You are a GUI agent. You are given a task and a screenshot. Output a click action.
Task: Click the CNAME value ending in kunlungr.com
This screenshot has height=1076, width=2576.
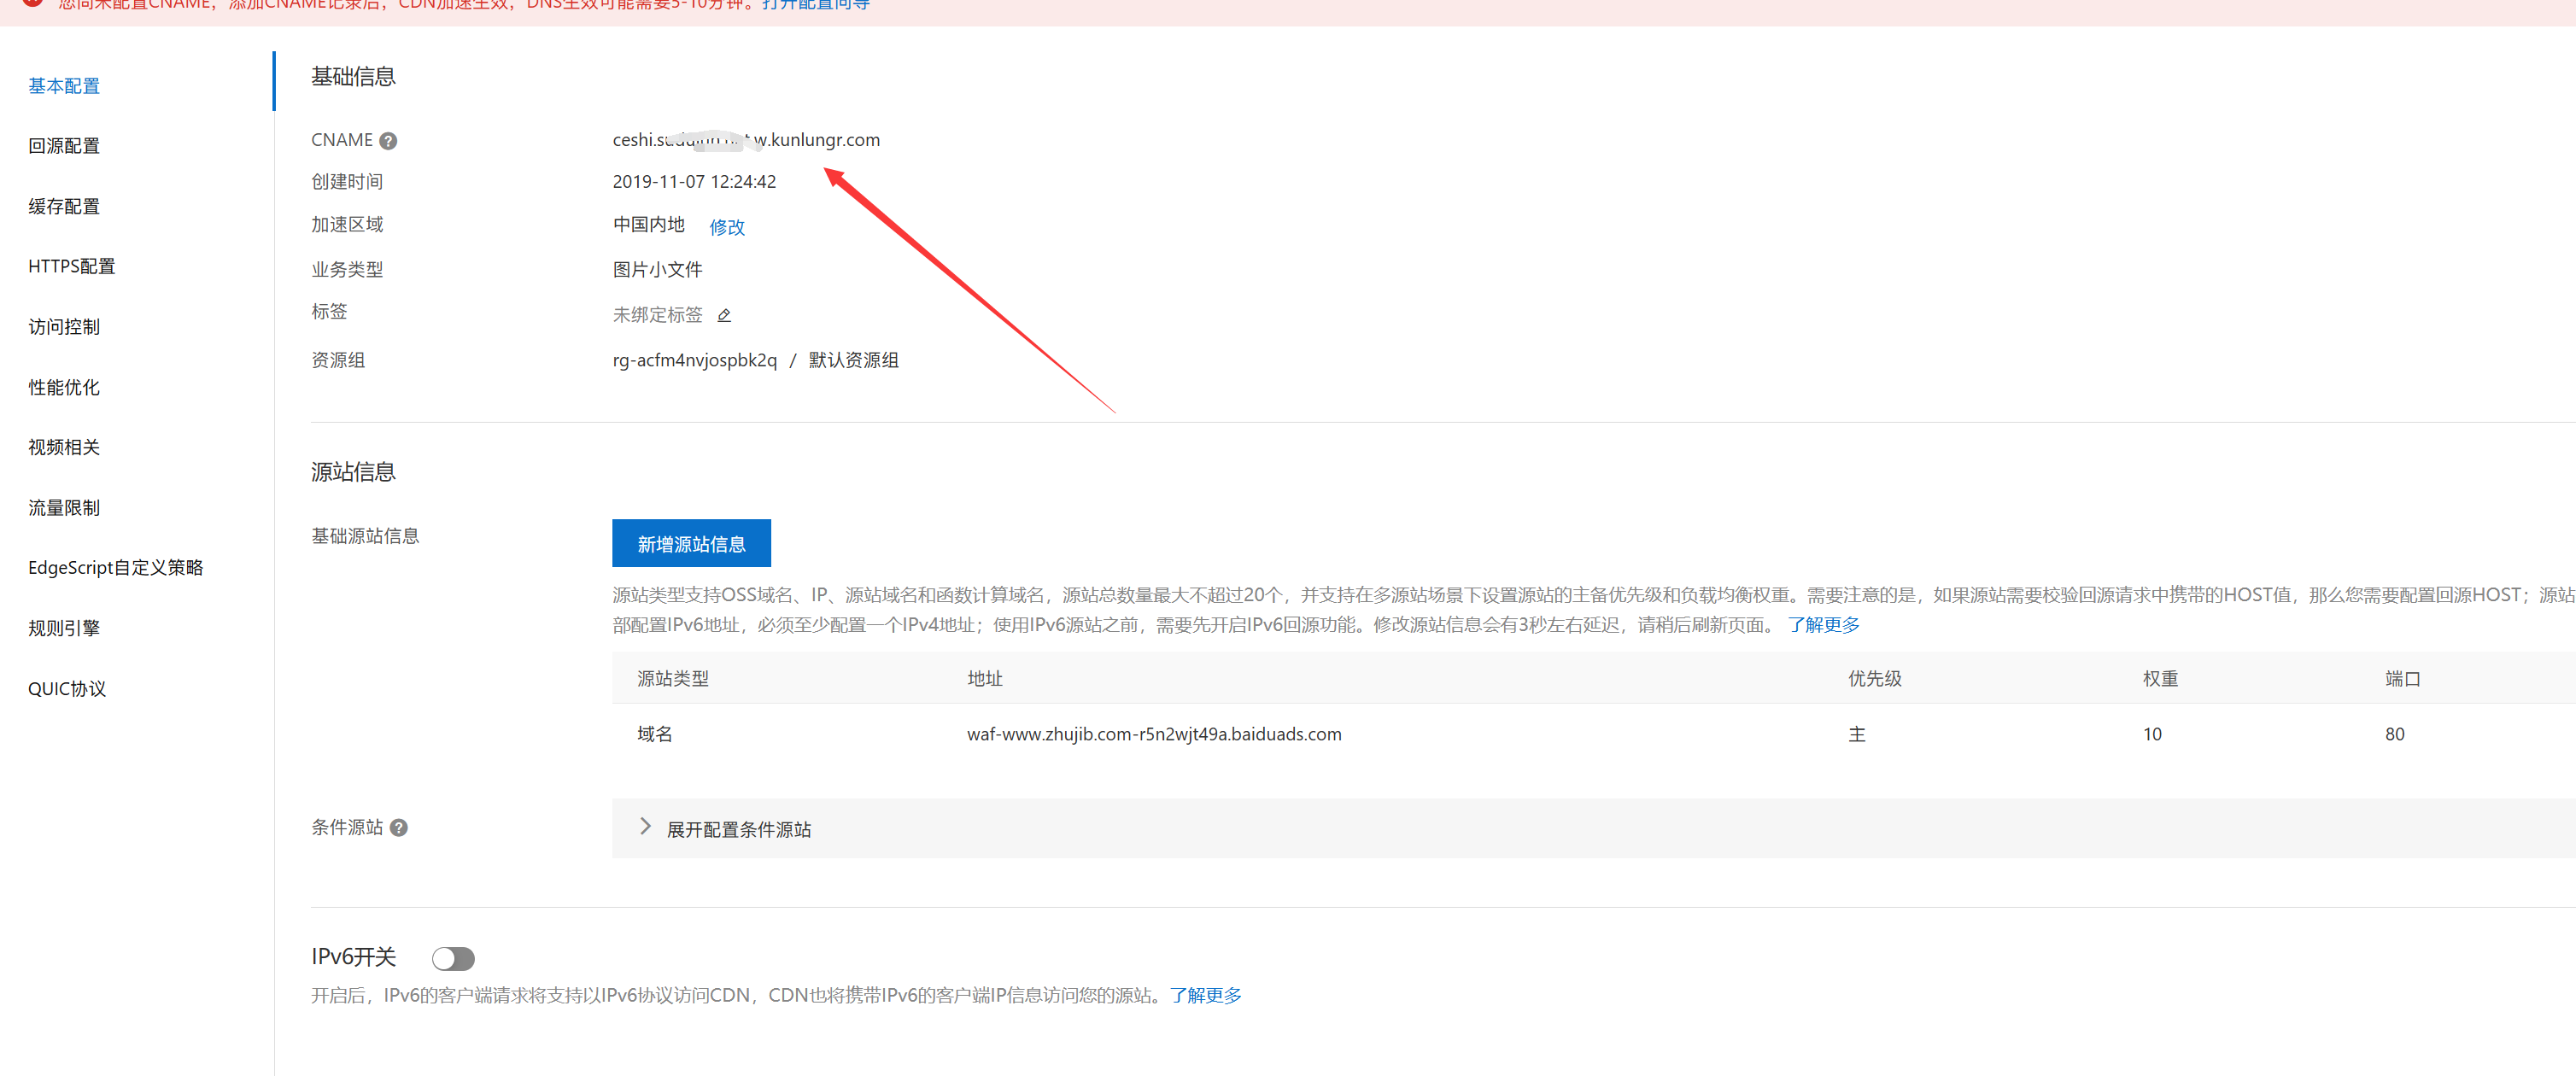pyautogui.click(x=746, y=140)
